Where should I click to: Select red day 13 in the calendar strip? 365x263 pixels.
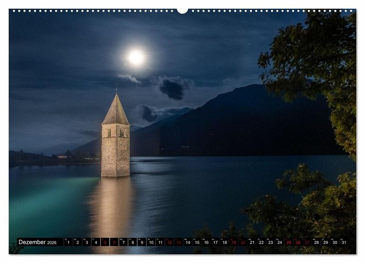[x=178, y=242]
